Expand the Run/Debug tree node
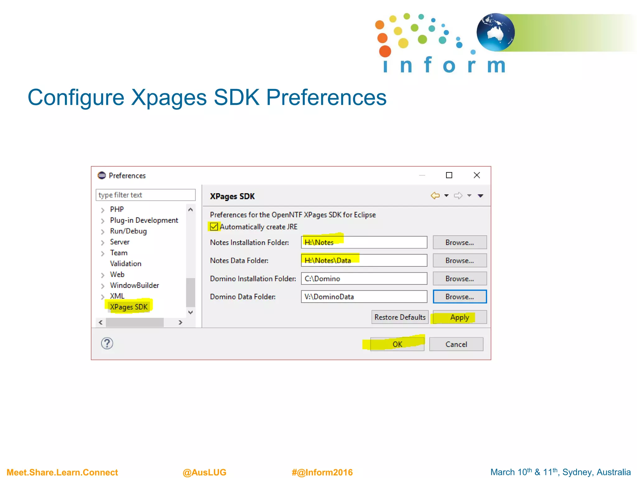Viewport: 637px width, 478px height. point(103,232)
